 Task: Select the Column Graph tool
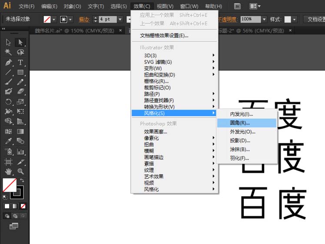pos(20,152)
